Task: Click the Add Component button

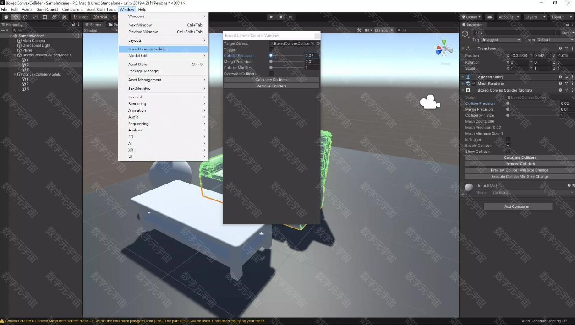Action: click(x=518, y=206)
